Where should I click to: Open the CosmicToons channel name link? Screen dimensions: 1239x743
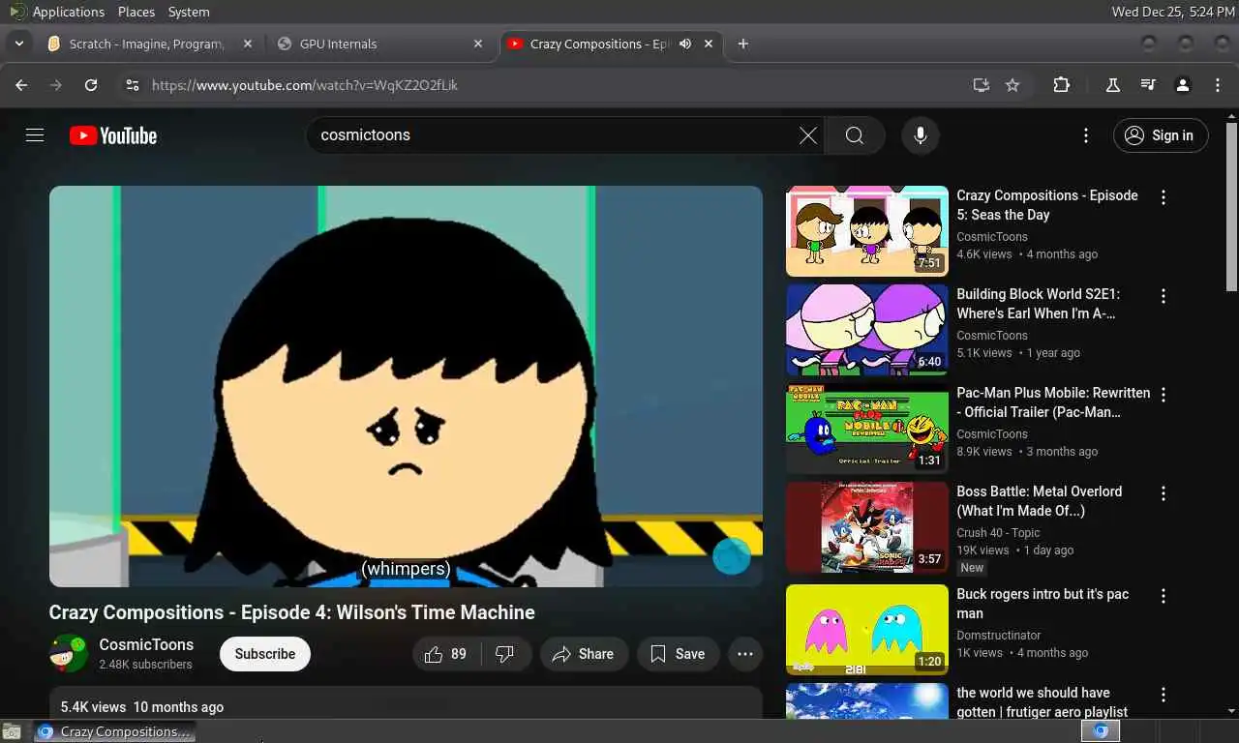(x=146, y=644)
